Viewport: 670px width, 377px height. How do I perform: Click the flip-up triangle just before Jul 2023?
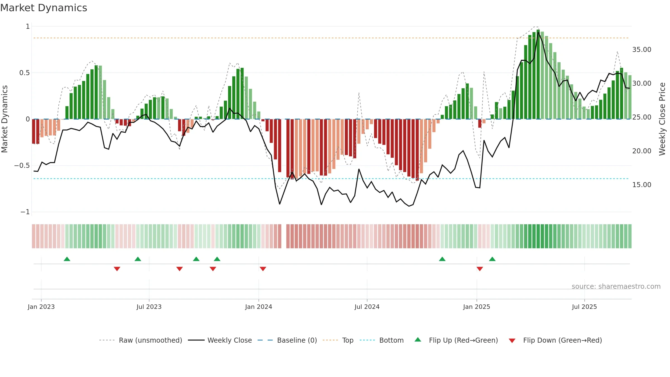[138, 259]
